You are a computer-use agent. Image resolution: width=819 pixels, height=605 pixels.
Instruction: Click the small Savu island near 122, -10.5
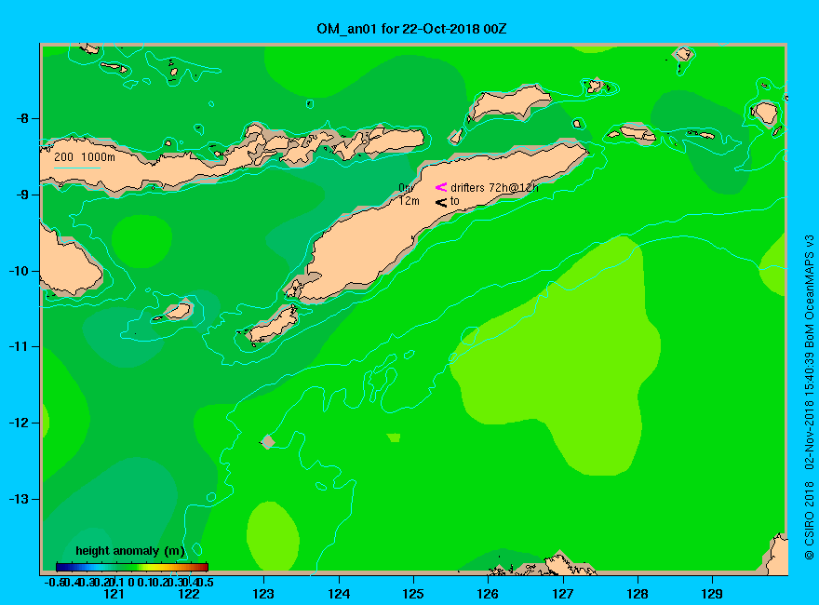click(178, 311)
